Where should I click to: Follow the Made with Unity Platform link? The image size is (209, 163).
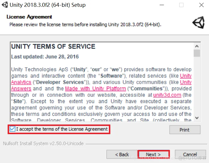96,89
